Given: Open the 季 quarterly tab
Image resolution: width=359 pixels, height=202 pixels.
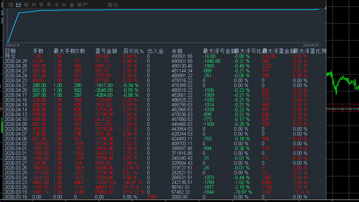Looking at the screenshot, I should pyautogui.click(x=41, y=5).
